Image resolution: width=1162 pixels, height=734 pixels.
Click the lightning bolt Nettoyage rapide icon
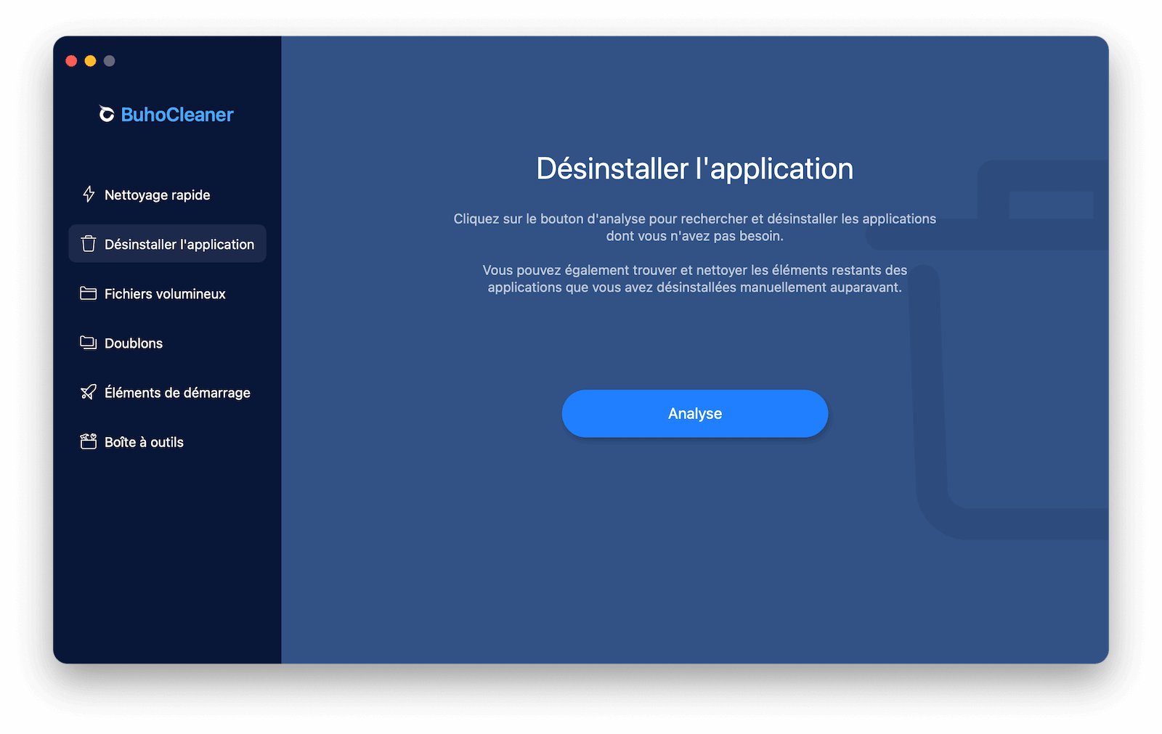(89, 195)
